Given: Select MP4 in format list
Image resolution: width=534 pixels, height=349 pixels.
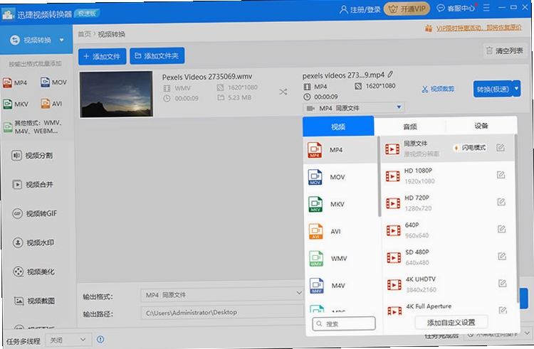Looking at the screenshot, I should click(340, 150).
